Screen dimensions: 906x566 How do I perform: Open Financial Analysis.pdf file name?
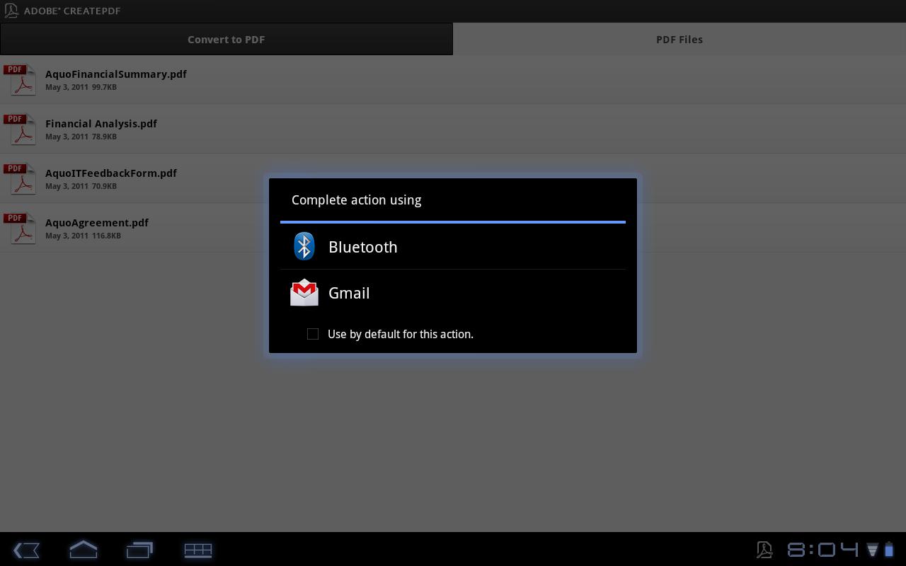[x=101, y=123]
